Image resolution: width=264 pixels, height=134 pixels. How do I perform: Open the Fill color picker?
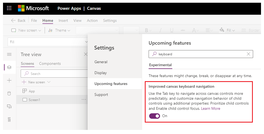227,30
